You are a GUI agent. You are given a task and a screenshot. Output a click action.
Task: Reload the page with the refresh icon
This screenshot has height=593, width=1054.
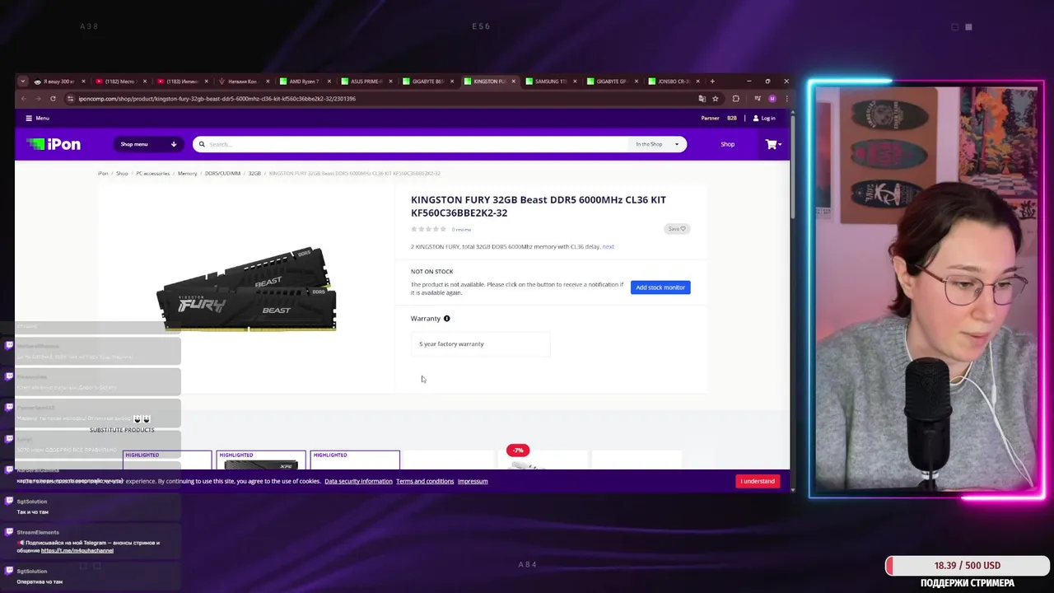(53, 98)
